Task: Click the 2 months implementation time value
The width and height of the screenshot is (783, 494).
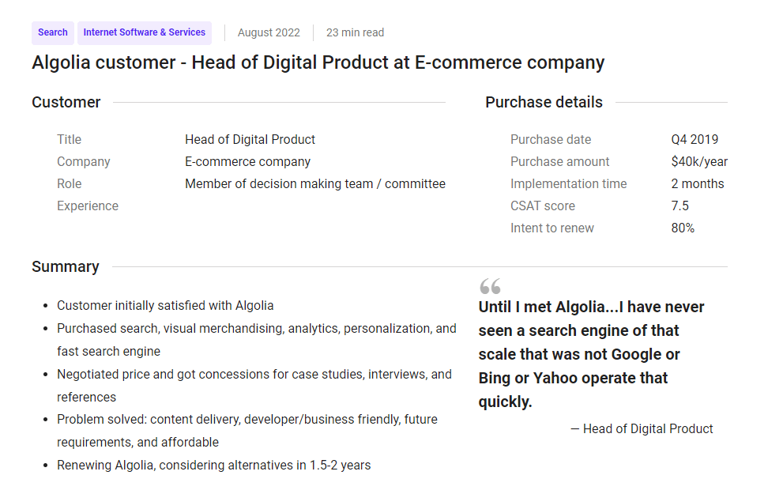Action: (697, 183)
